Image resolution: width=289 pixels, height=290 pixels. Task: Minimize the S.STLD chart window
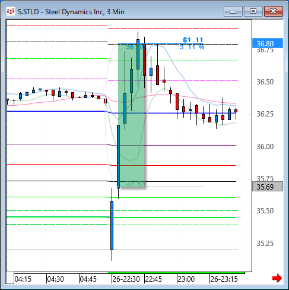click(233, 11)
